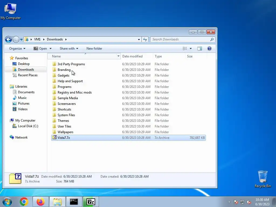Select the Shortcuts folder icon
Viewport: 276px width, 207px height.
coord(54,109)
